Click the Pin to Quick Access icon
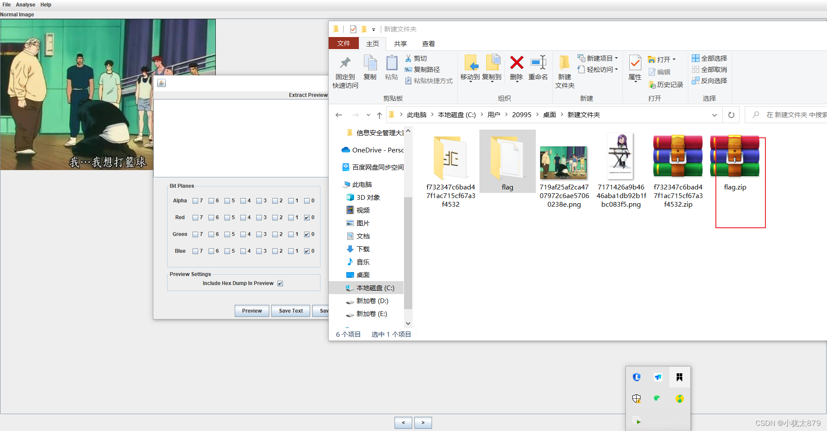 click(345, 63)
